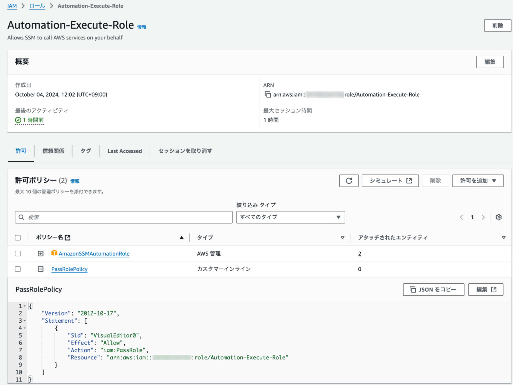Go to the next policies page
Viewport: 513px width, 385px height.
483,217
